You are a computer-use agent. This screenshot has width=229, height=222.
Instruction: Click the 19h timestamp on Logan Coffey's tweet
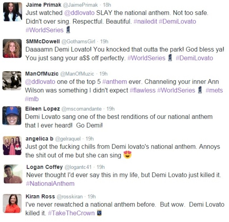[x=101, y=167]
